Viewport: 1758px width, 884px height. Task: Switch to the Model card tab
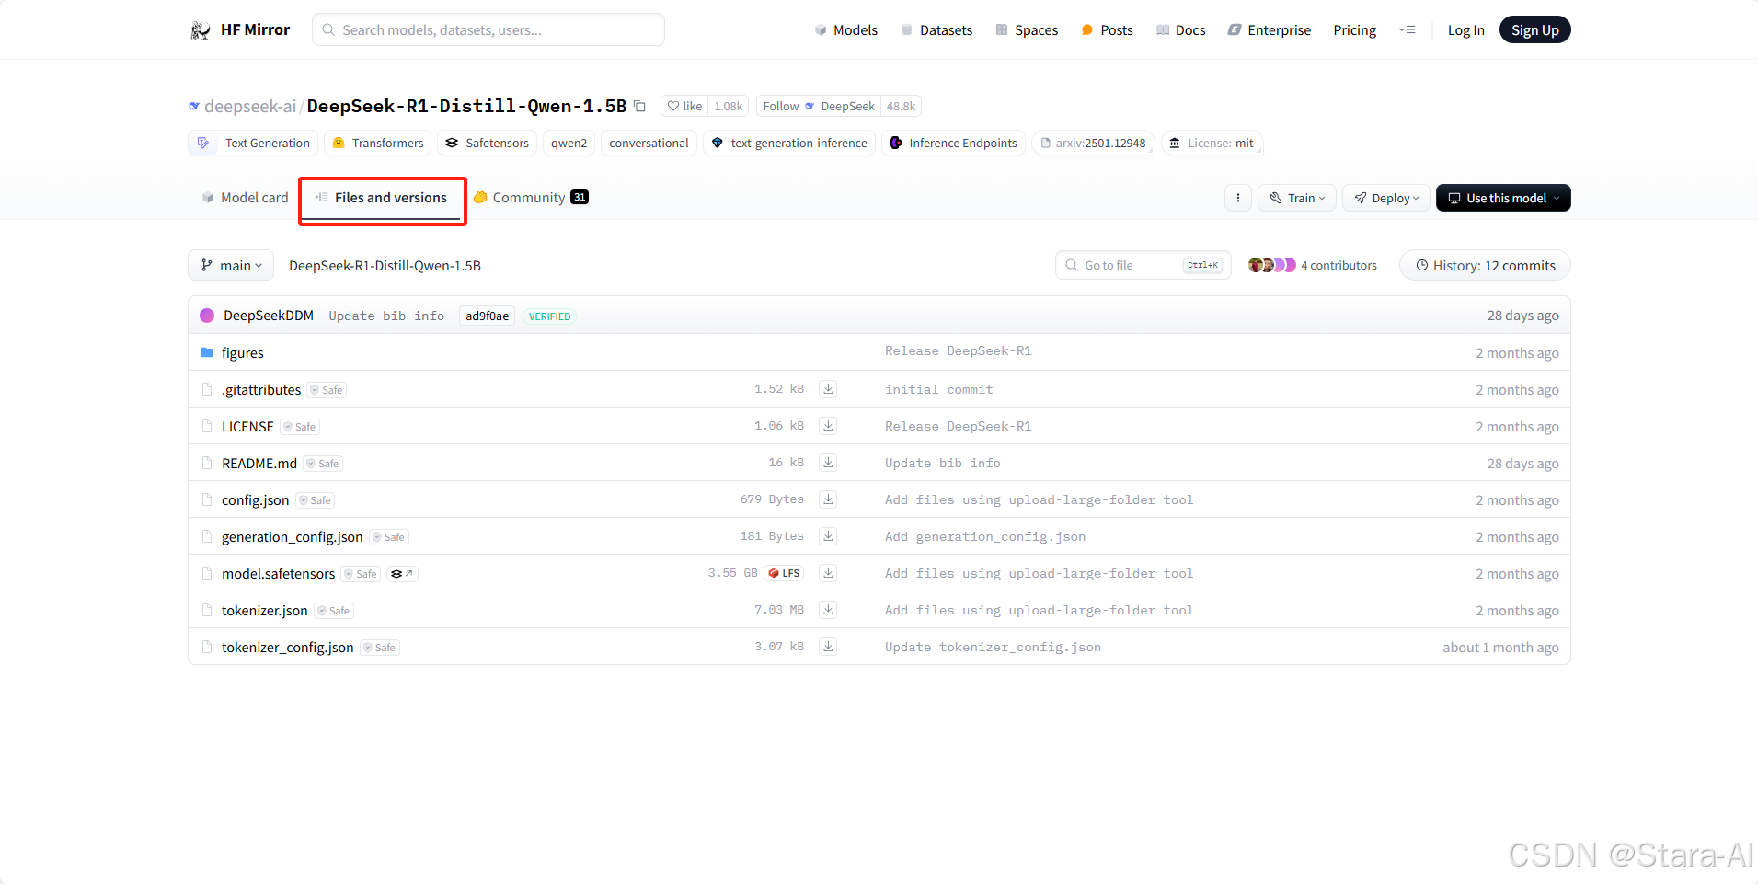pos(245,198)
